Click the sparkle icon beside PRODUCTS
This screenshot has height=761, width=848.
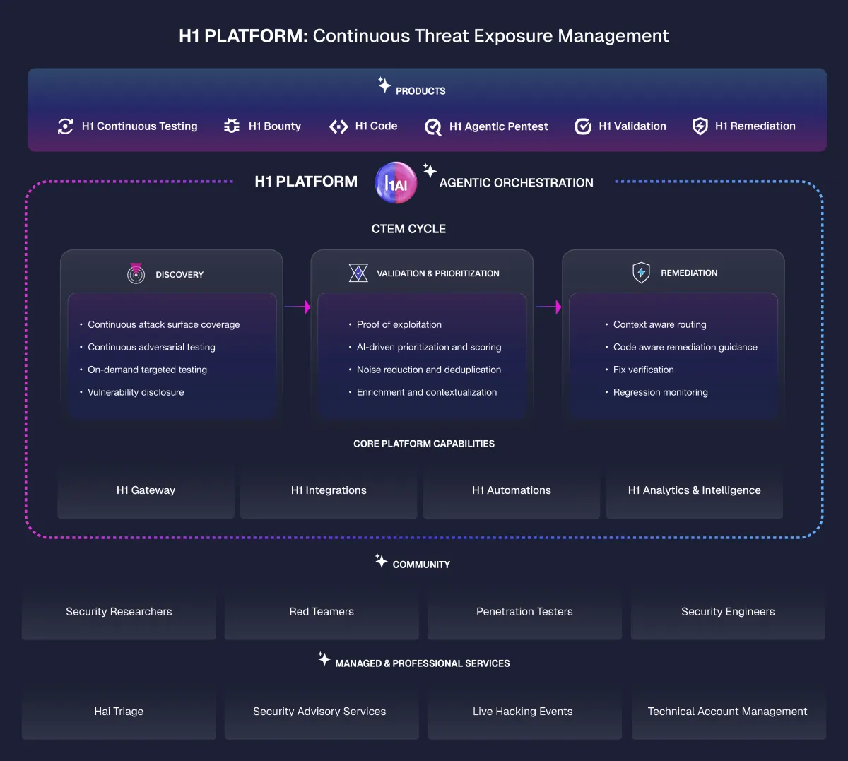(384, 85)
